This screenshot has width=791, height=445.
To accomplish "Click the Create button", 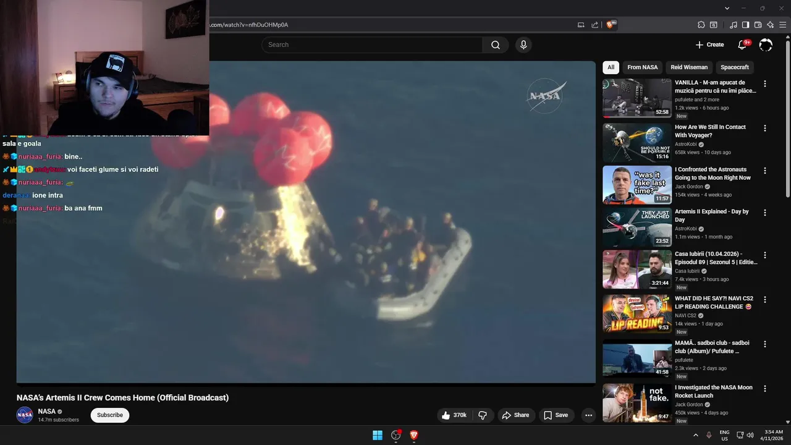I will click(x=709, y=44).
